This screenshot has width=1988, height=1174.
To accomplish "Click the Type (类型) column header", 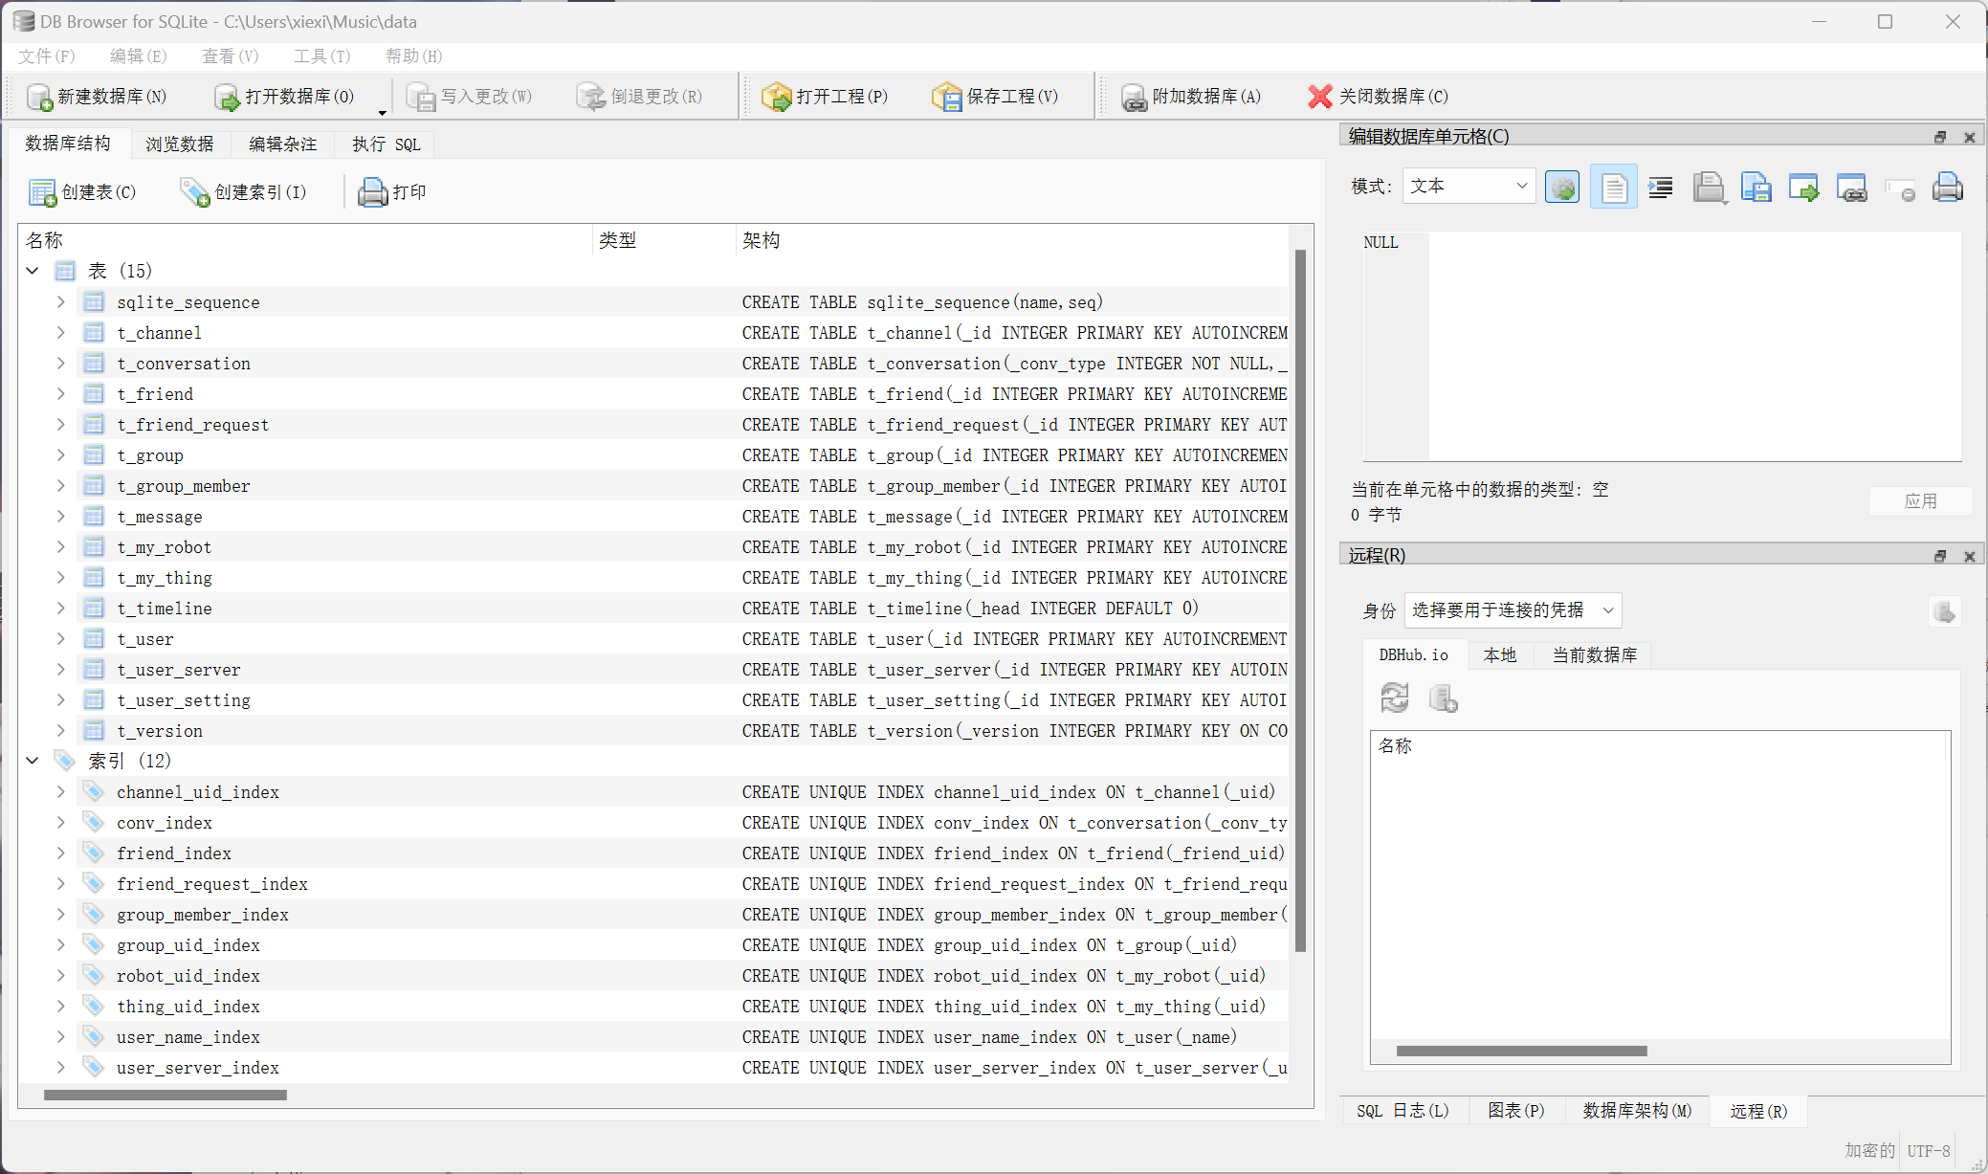I will pos(664,240).
